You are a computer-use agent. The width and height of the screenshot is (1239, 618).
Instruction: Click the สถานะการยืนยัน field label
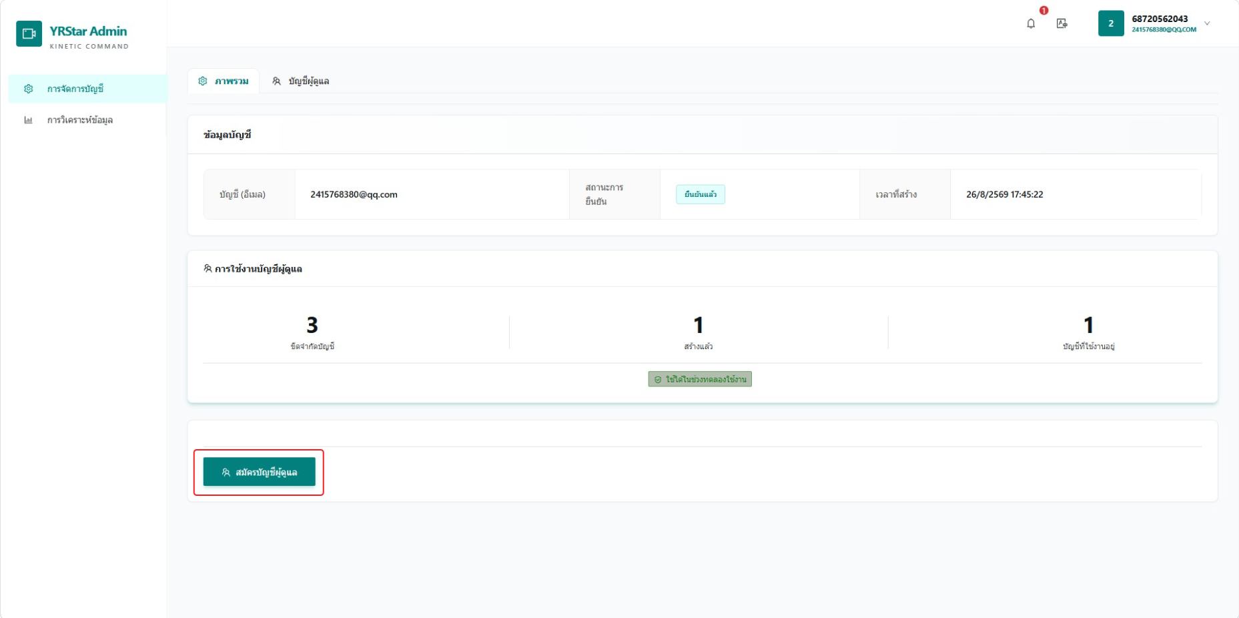click(604, 194)
